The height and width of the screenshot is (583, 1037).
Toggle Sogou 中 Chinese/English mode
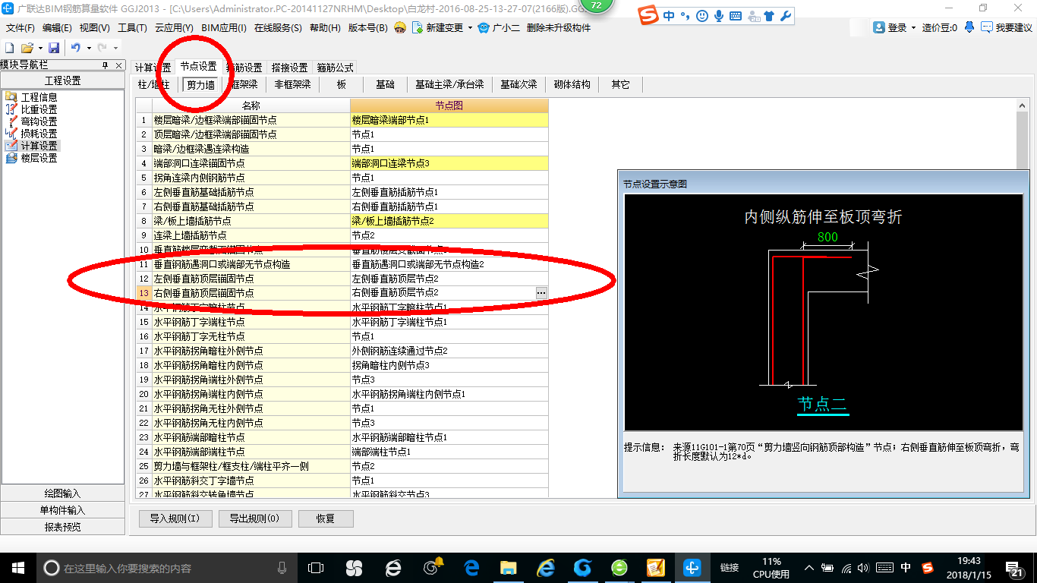coord(669,15)
